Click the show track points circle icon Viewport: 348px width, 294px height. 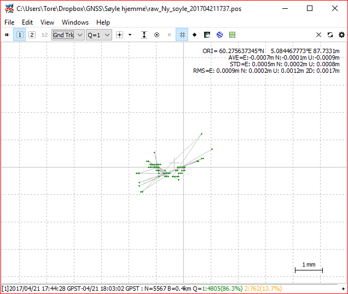(156, 35)
